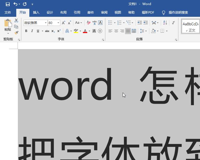The image size is (200, 160).
Task: Center the text
Action: click(116, 31)
